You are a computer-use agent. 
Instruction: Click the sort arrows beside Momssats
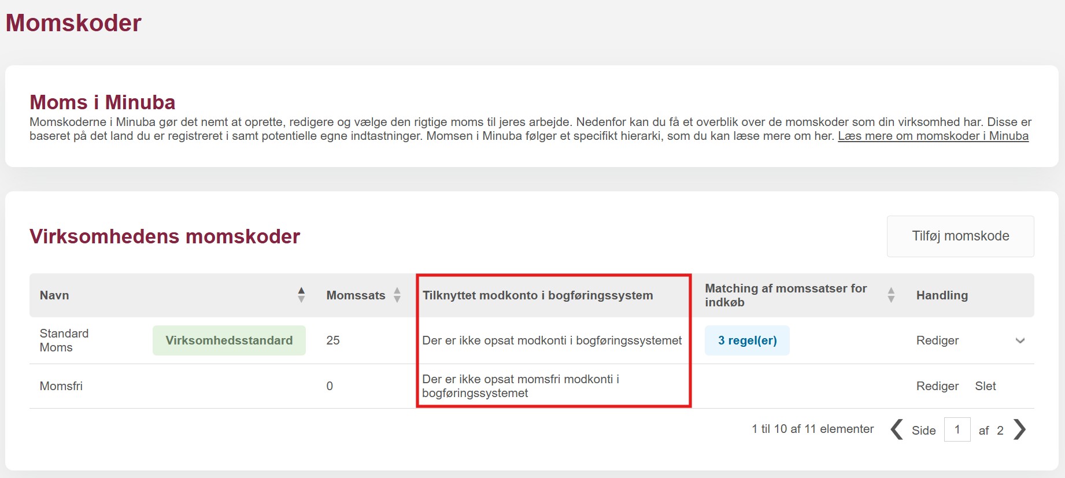pos(397,295)
